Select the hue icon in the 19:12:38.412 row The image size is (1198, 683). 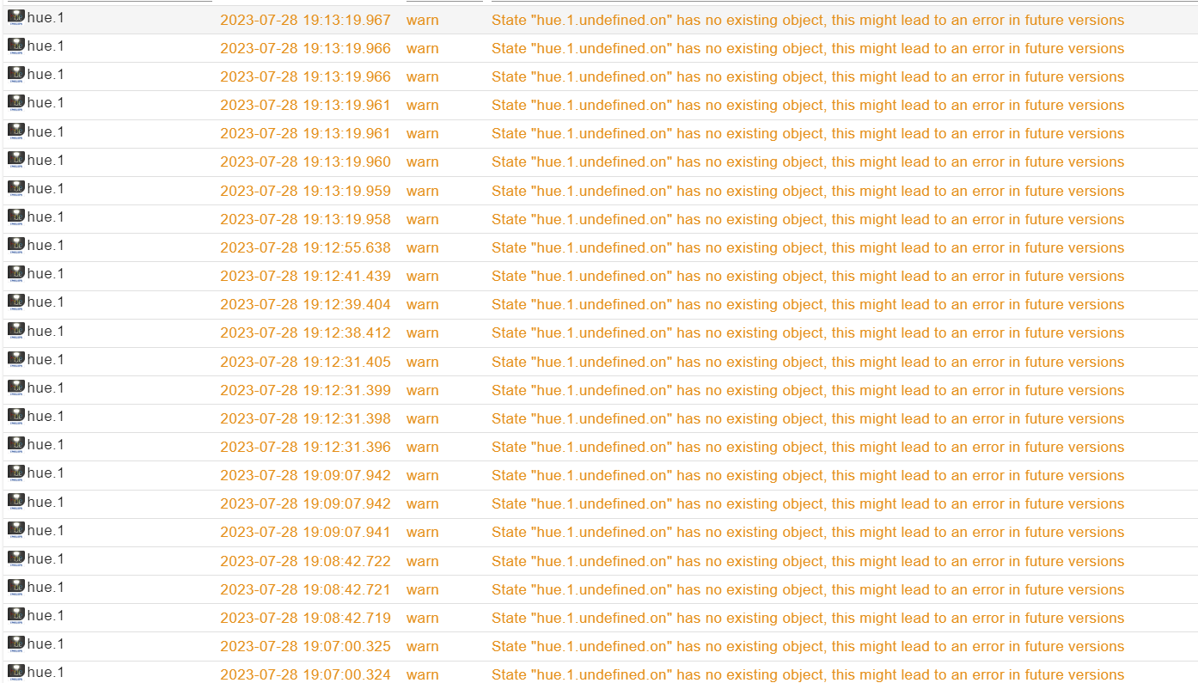(x=16, y=332)
